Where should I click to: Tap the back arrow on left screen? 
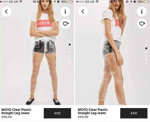point(6,11)
